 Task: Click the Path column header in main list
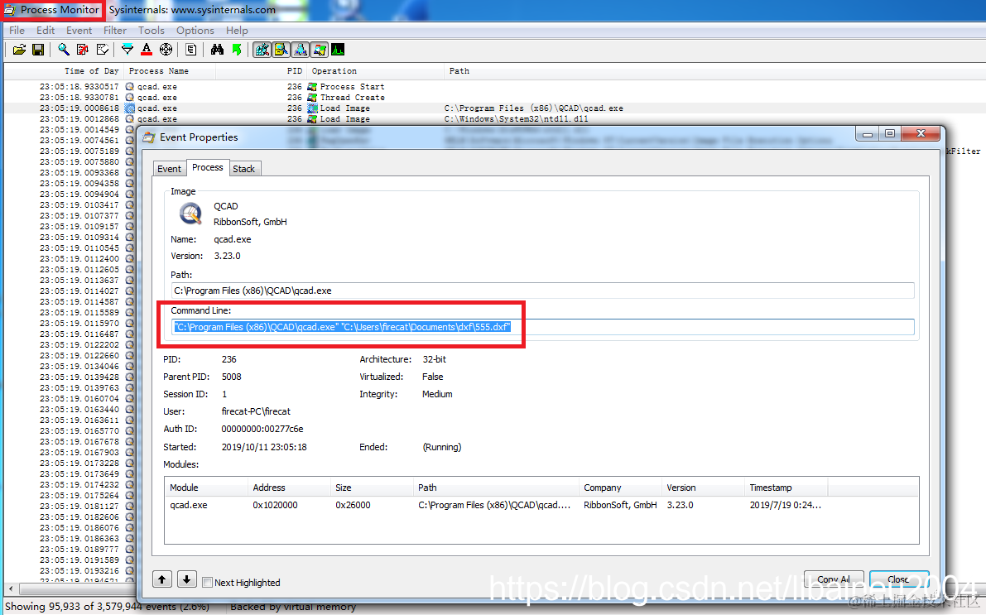click(x=459, y=71)
